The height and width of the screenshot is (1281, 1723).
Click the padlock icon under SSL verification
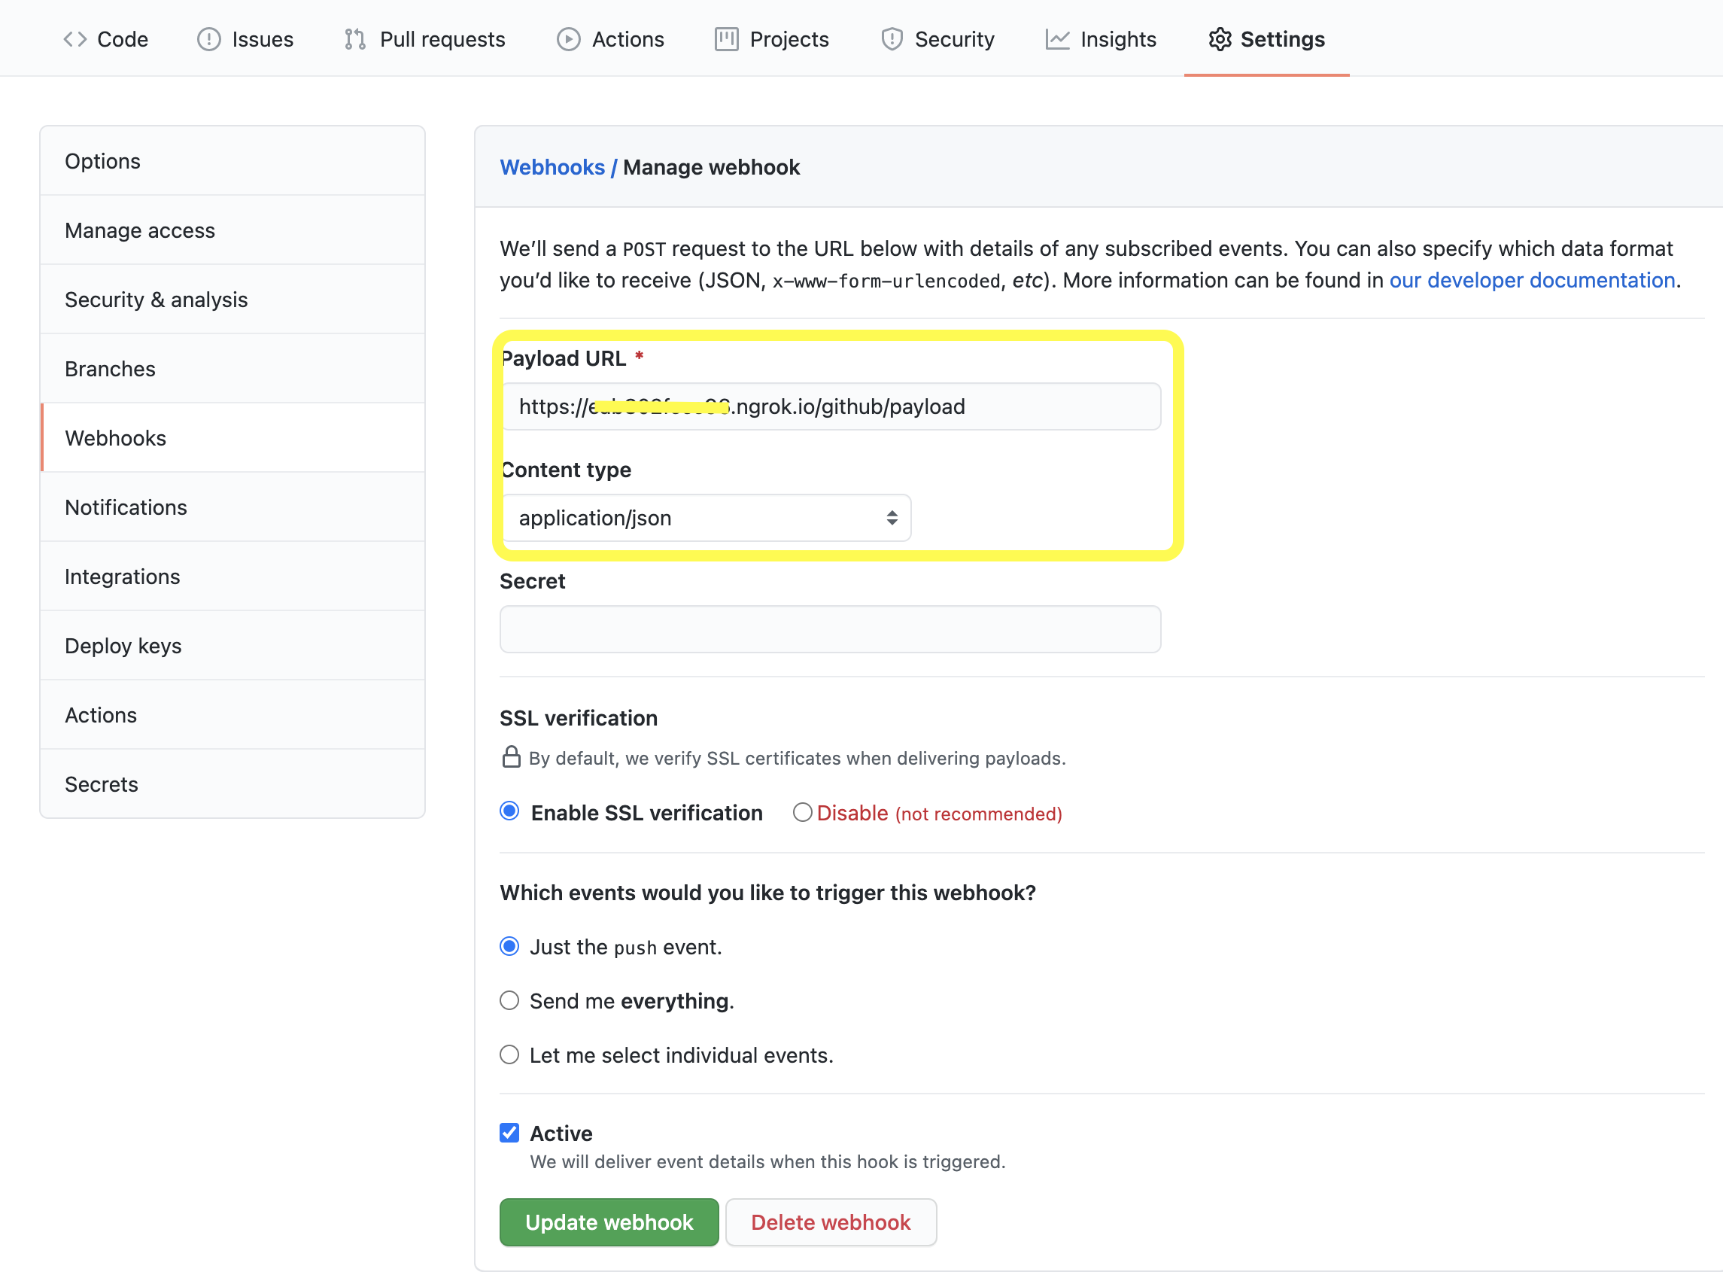(511, 758)
